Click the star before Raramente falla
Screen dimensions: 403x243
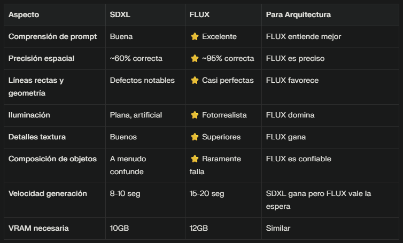tap(195, 159)
